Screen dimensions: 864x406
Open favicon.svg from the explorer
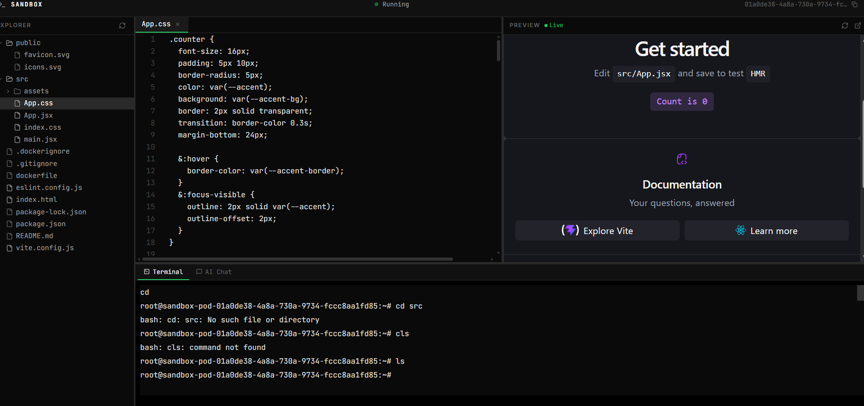point(47,55)
